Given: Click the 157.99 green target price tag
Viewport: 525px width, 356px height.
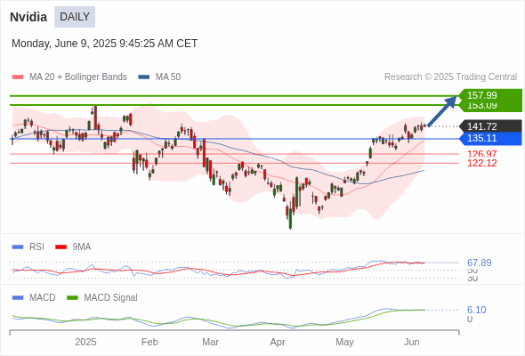Looking at the screenshot, I should point(490,95).
